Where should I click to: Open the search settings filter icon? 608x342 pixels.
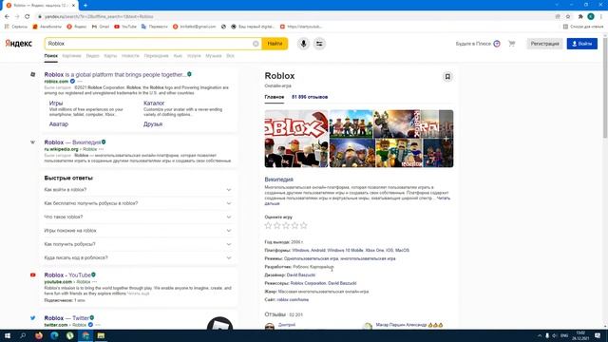pos(319,44)
